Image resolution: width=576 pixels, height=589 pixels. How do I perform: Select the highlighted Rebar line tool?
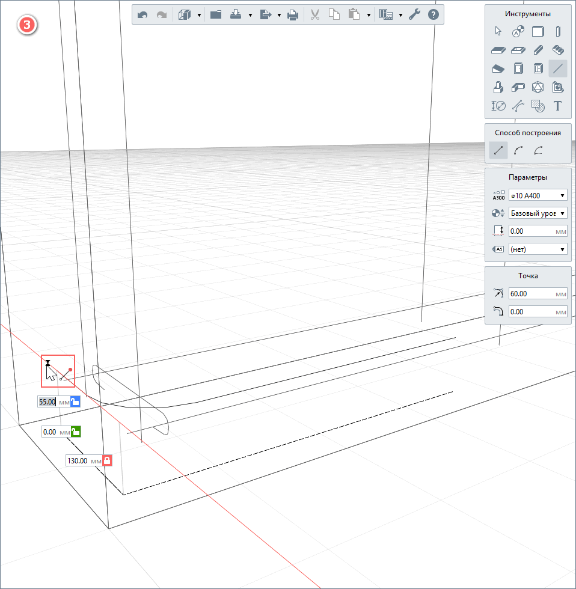point(558,69)
